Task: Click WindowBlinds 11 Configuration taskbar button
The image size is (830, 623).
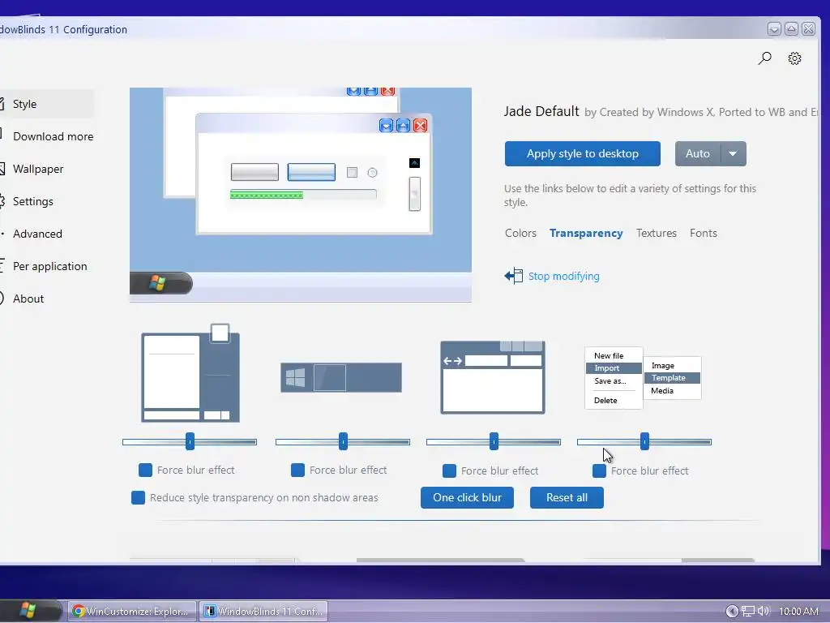Action: 263,612
